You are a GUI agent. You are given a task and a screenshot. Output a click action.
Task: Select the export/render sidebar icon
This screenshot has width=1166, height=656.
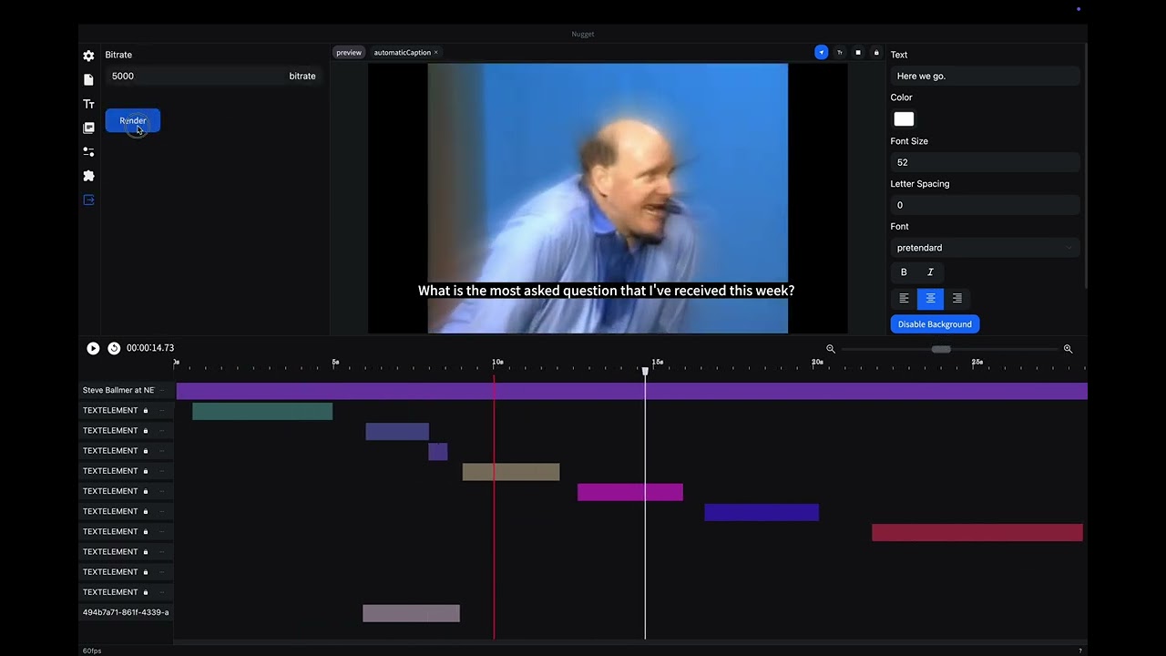88,200
